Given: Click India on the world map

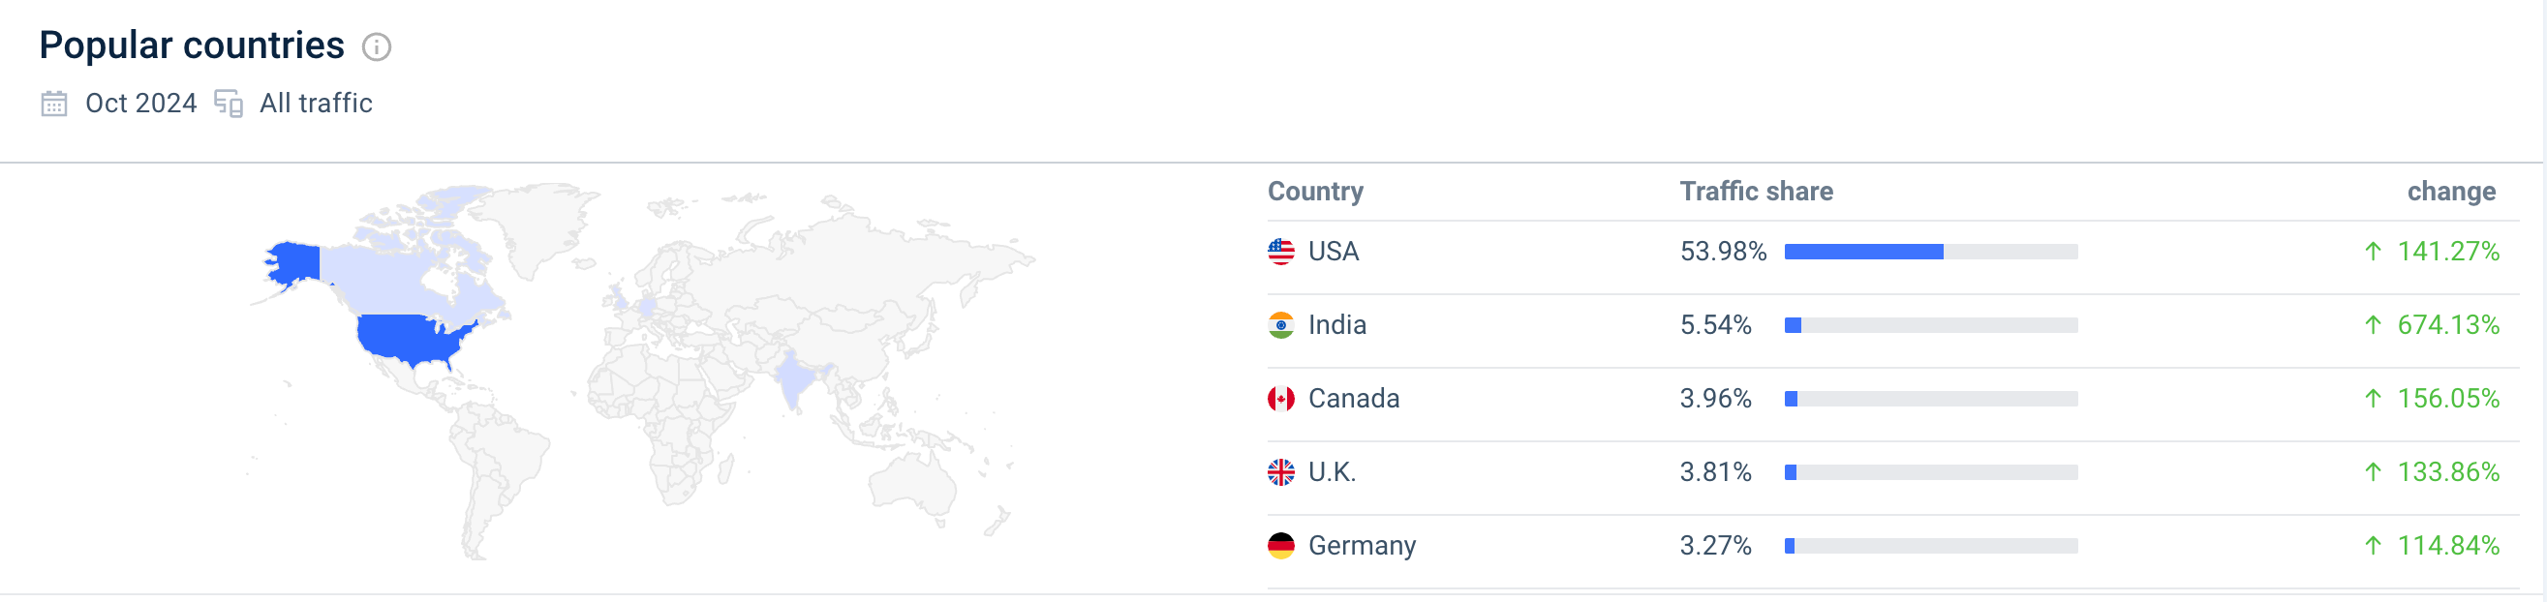Looking at the screenshot, I should pyautogui.click(x=793, y=380).
